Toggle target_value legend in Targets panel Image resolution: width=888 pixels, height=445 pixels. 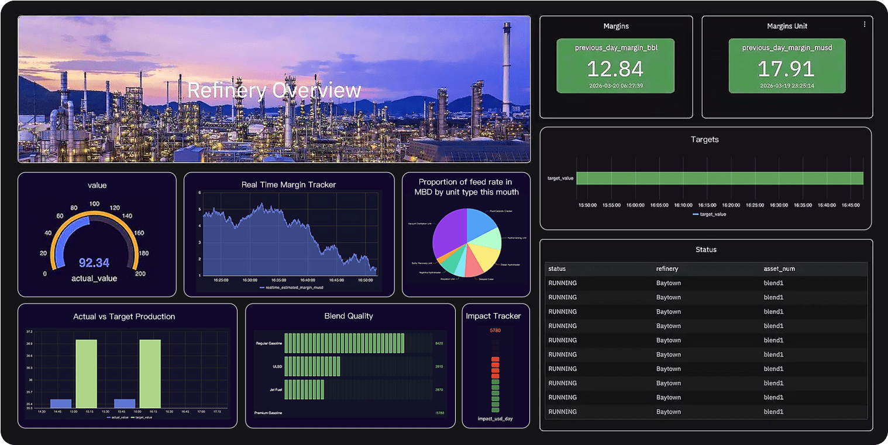click(709, 214)
